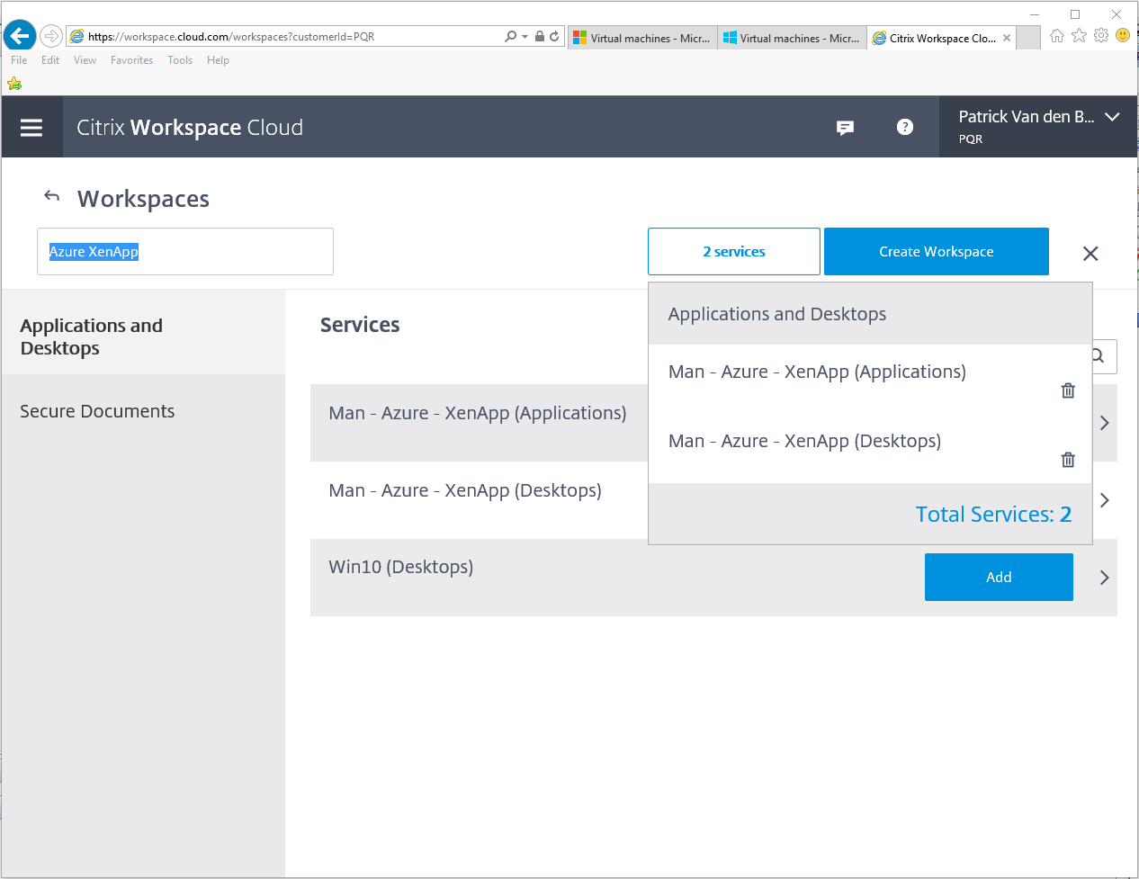This screenshot has width=1139, height=879.
Task: Switch to the second Virtual machines tab
Action: pyautogui.click(x=792, y=38)
